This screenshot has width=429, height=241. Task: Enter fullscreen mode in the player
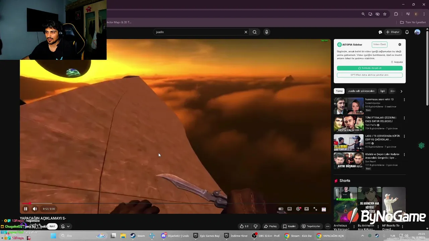(x=315, y=209)
